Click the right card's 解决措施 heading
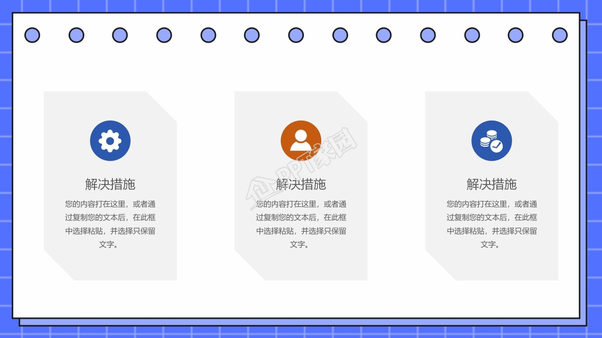Viewport: 602px width, 338px height. pyautogui.click(x=491, y=184)
